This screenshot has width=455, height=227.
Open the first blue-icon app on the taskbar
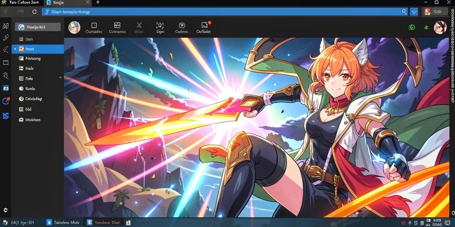(x=63, y=223)
